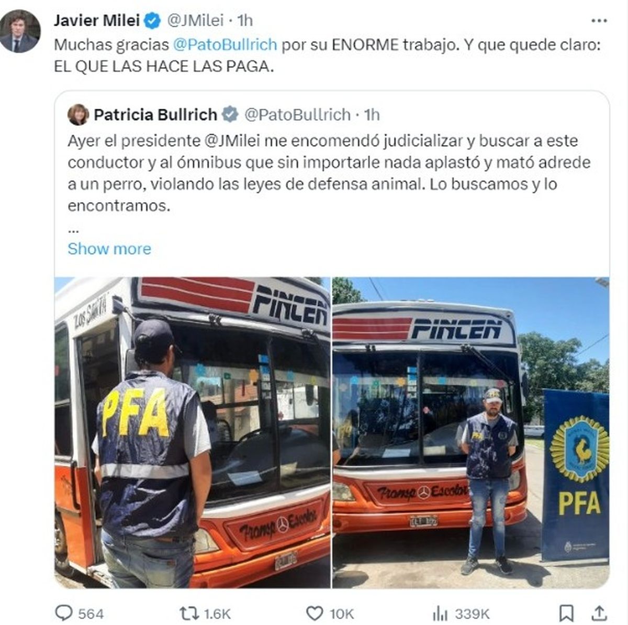Open the three-dot more options menu

[599, 21]
